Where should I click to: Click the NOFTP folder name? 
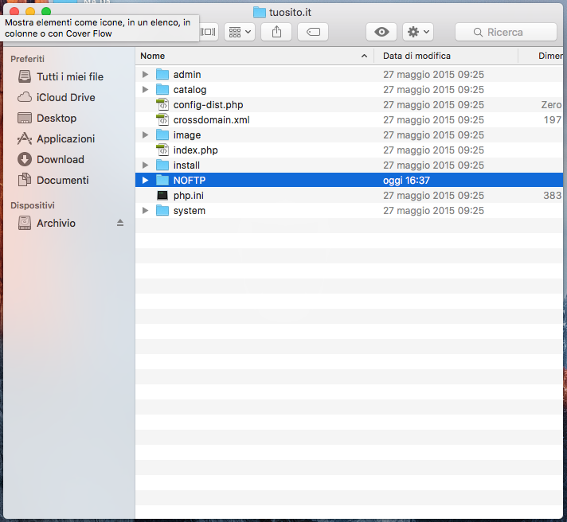pos(190,181)
